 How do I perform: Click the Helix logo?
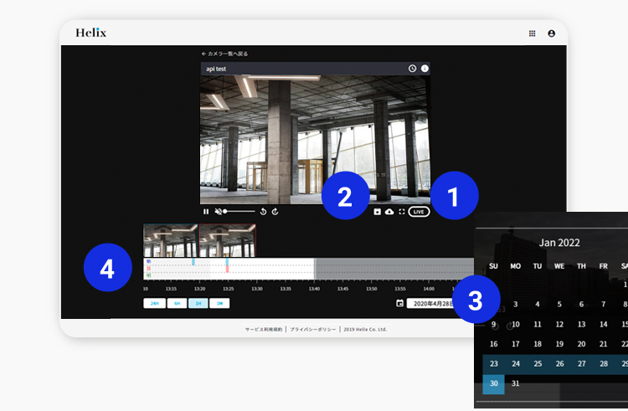[x=91, y=33]
